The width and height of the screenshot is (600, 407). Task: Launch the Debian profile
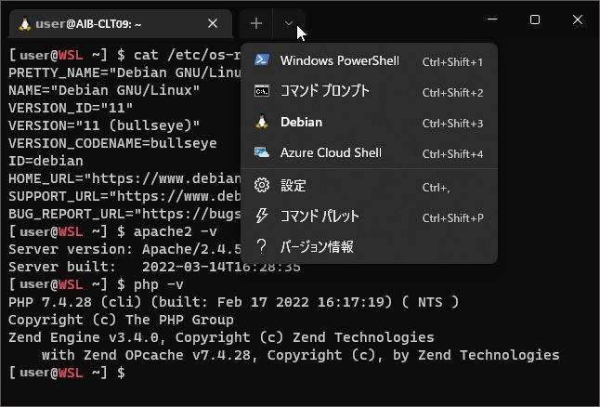point(370,122)
